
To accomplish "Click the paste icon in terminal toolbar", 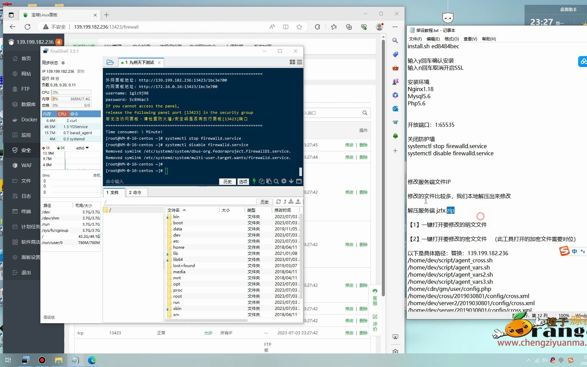I will (x=269, y=181).
